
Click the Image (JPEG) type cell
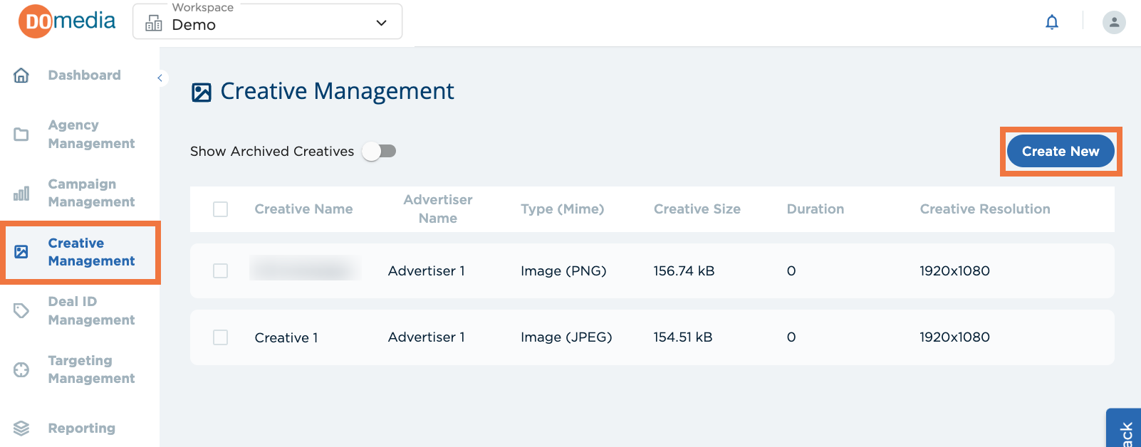tap(566, 337)
